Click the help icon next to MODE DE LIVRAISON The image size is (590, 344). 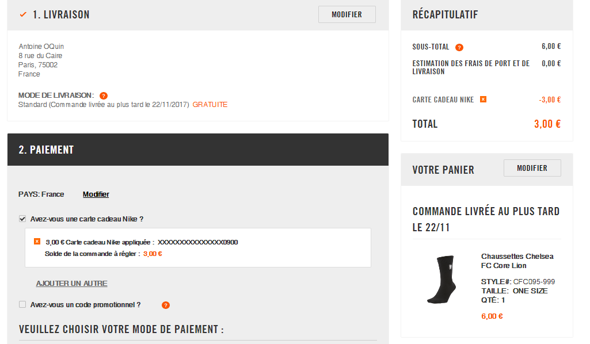point(104,95)
